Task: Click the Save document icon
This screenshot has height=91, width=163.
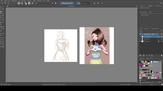Action: [8, 3]
